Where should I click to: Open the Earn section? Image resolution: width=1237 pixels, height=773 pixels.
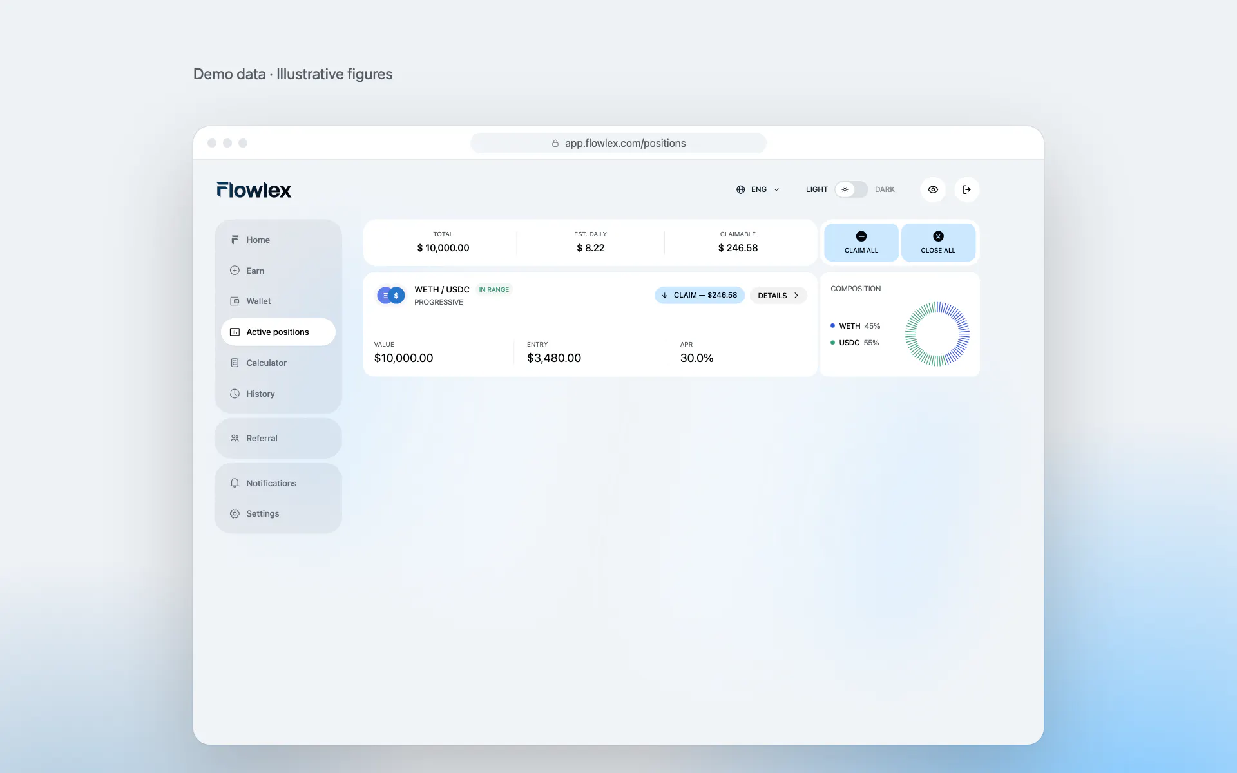coord(278,271)
